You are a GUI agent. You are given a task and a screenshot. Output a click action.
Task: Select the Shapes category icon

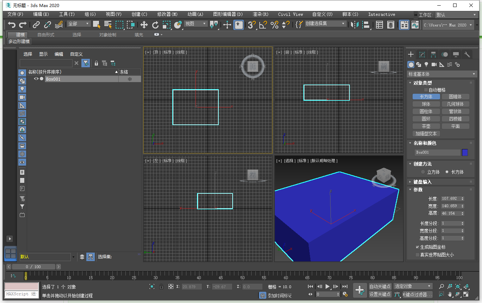pyautogui.click(x=419, y=64)
